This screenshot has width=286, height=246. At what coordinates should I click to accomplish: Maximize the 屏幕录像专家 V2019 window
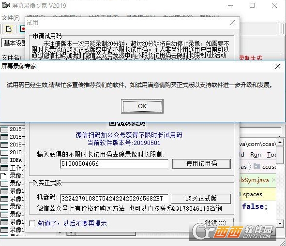pyautogui.click(x=252, y=5)
